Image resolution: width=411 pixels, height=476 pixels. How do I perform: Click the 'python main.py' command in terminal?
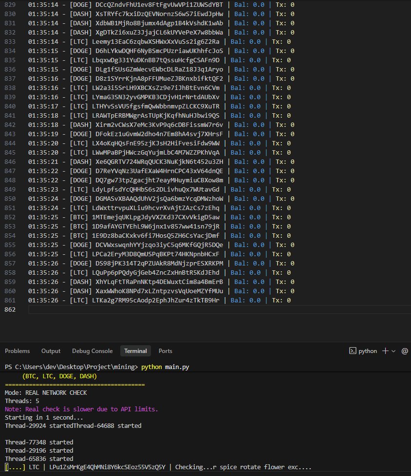(165, 367)
